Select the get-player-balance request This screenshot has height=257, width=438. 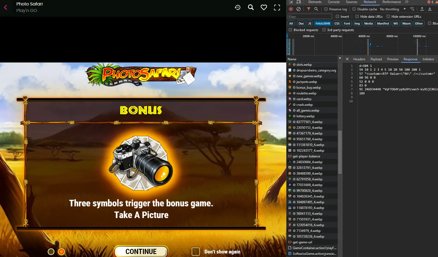click(x=312, y=156)
